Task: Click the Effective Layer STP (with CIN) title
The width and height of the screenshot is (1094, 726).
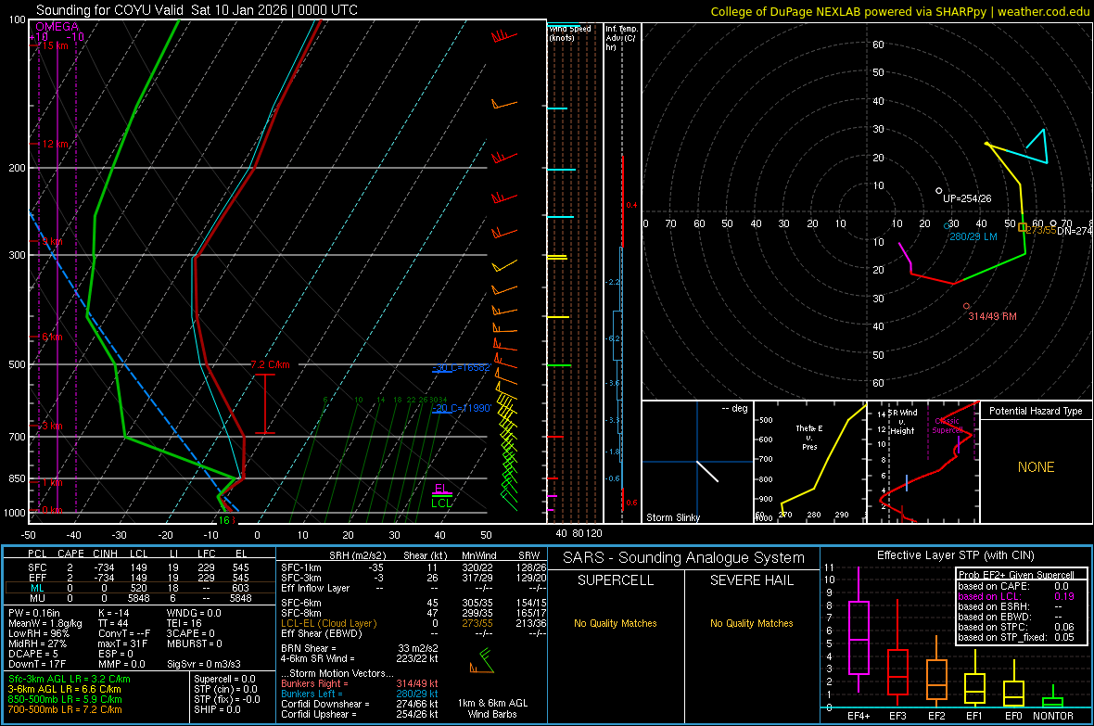Action: pyautogui.click(x=955, y=555)
